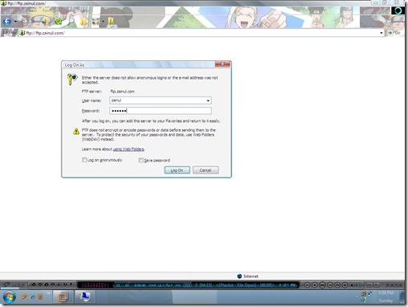Click the Internet Explorer quick launch icon
The image size is (408, 307).
pyautogui.click(x=32, y=297)
